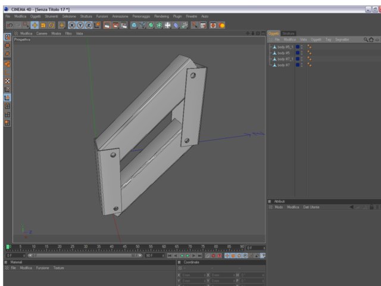The image size is (381, 286).
Task: Click the coordinate system icon after Z
Action: click(97, 25)
